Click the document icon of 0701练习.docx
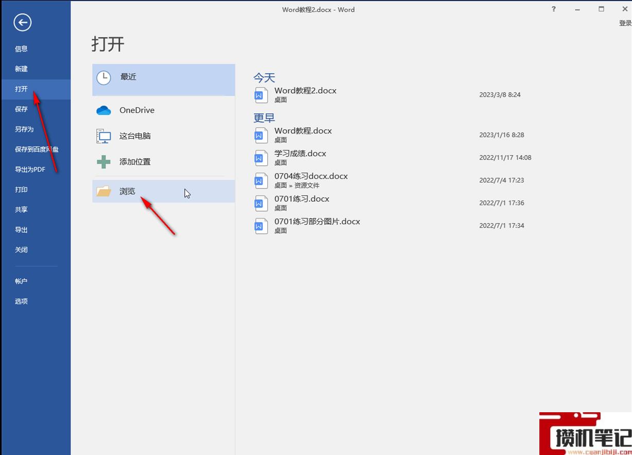This screenshot has width=632, height=455. (x=261, y=203)
